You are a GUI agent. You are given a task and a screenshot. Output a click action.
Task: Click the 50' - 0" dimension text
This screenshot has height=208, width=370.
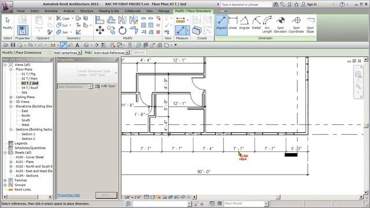204,172
